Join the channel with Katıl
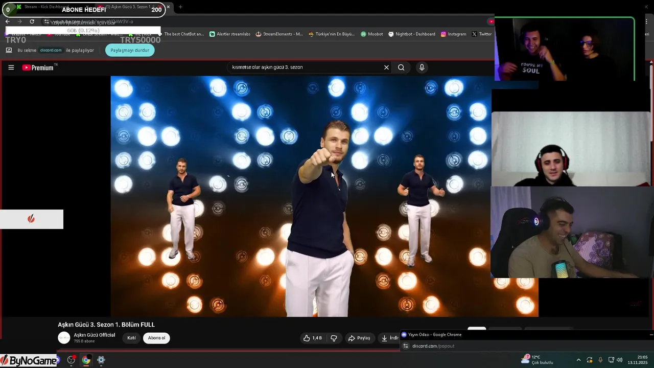Viewport: 654px width, 368px height. tap(131, 338)
